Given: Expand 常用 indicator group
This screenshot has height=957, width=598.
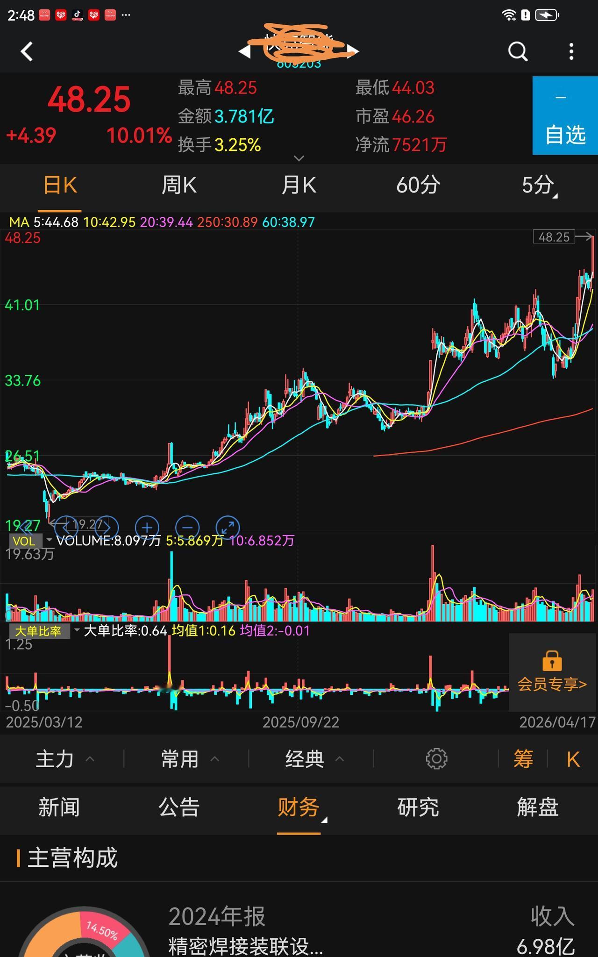Looking at the screenshot, I should 190,759.
